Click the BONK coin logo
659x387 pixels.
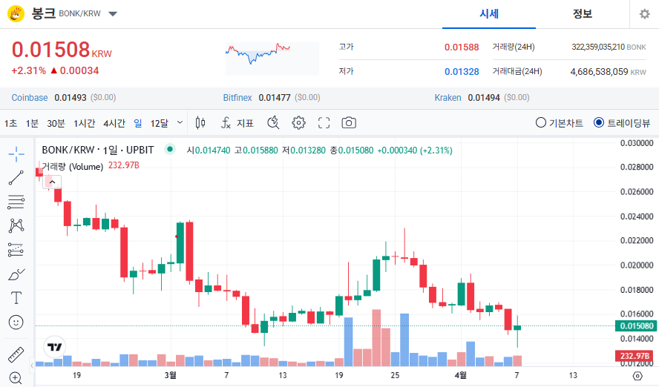pyautogui.click(x=16, y=14)
